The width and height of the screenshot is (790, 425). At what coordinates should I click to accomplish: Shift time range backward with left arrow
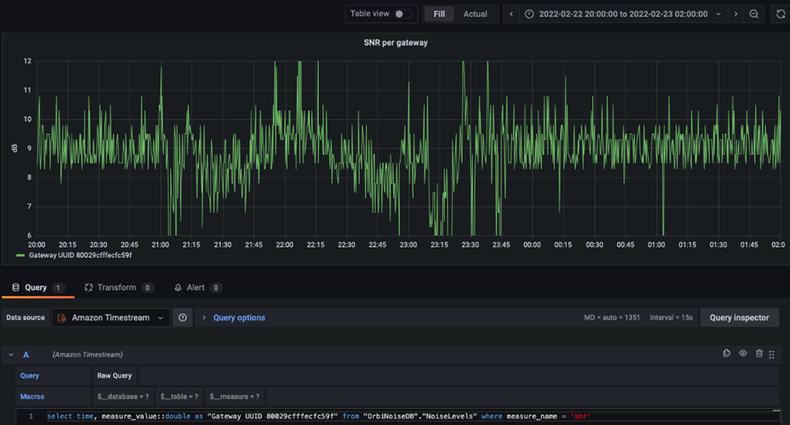511,14
